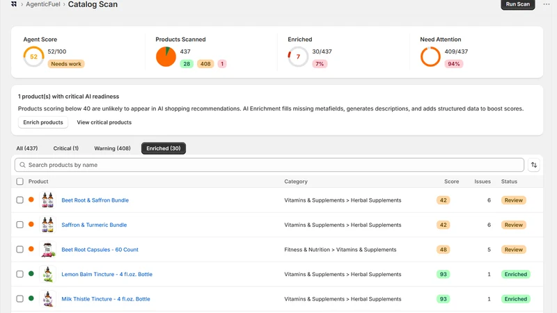Viewport: 557px width, 313px height.
Task: Click Review status for Beet Root & Saffron Bundle
Action: [514, 200]
